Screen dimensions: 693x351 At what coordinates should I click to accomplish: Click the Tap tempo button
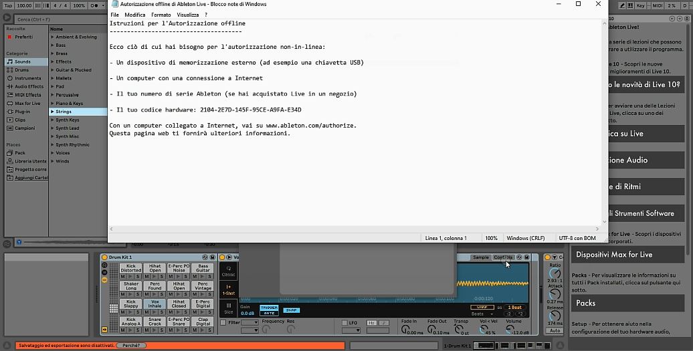[8, 6]
